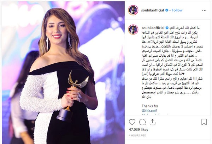
Task: View the 47,039 likes list
Action: click(139, 130)
